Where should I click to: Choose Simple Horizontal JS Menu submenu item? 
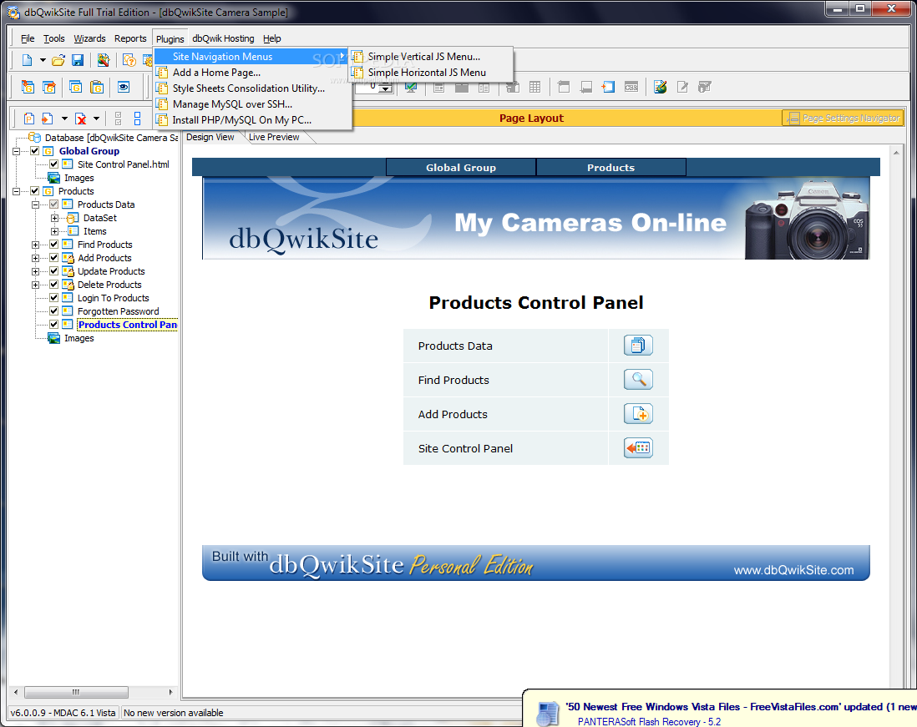[x=430, y=73]
